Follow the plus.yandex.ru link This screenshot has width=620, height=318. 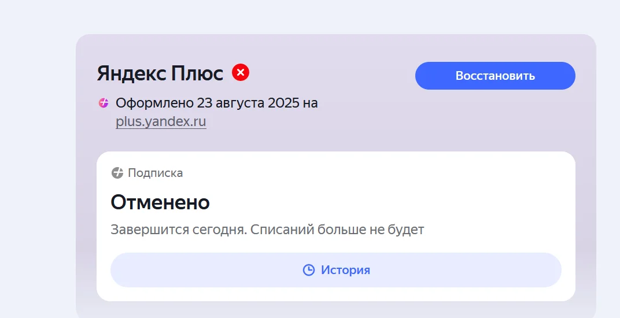click(x=161, y=121)
